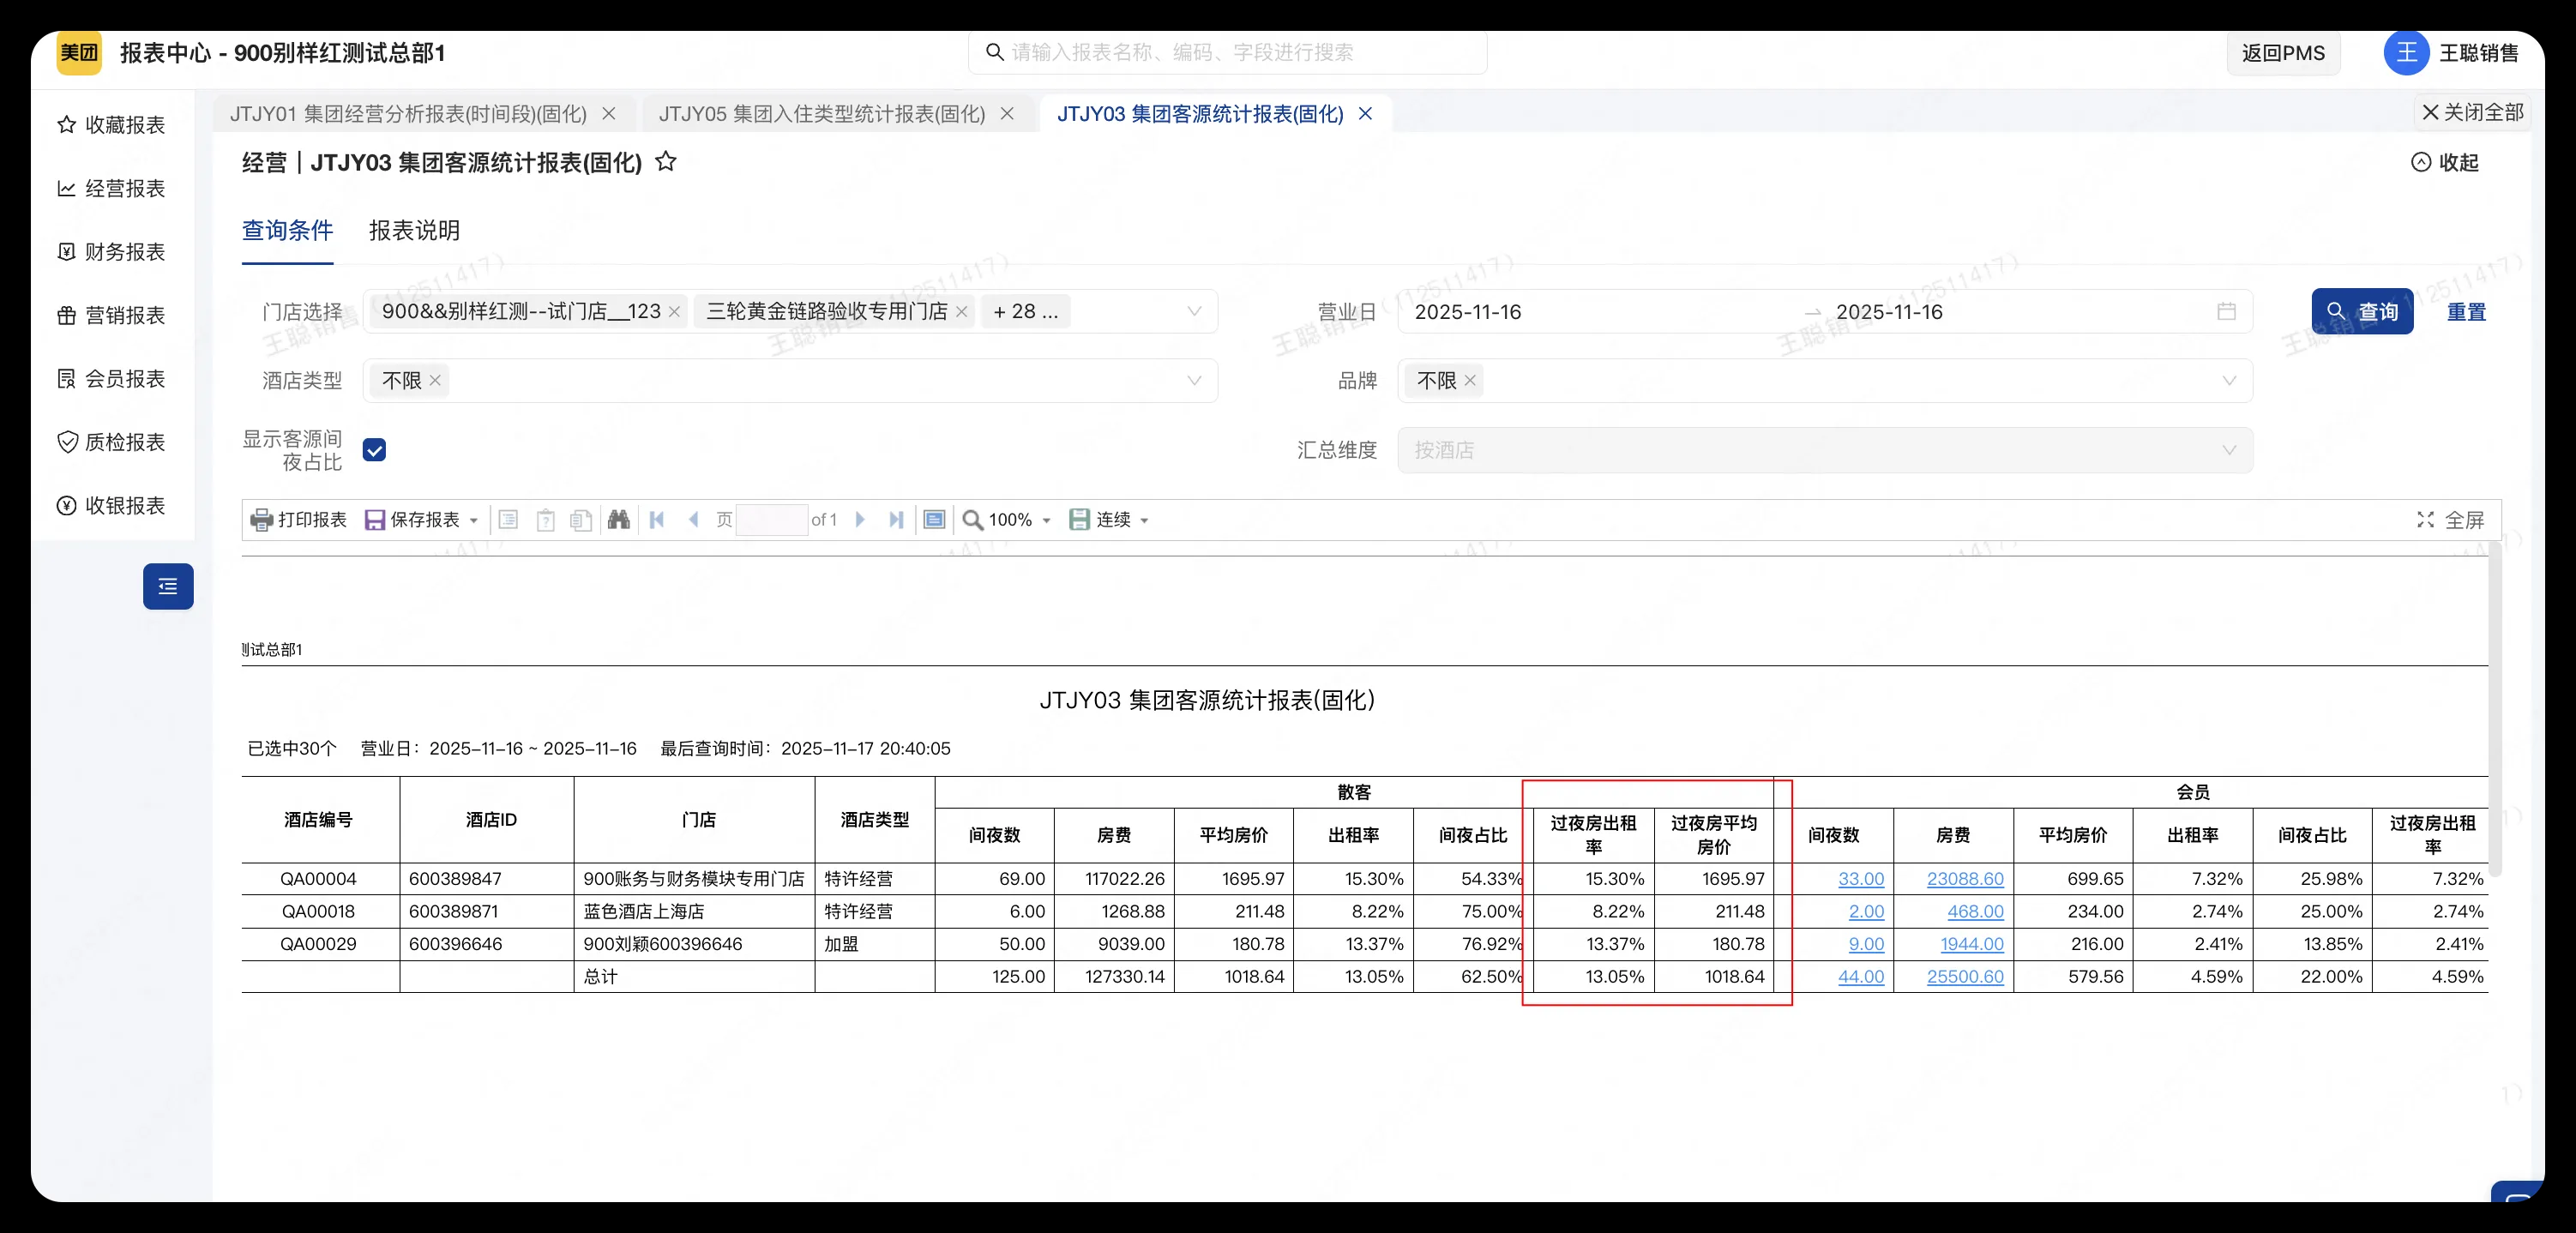
Task: Jump to last page with skip-to-end icon
Action: [896, 519]
